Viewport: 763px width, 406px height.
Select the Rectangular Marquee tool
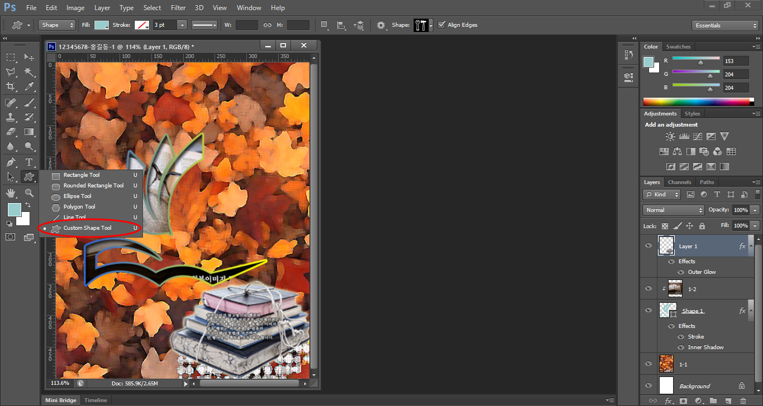click(11, 57)
